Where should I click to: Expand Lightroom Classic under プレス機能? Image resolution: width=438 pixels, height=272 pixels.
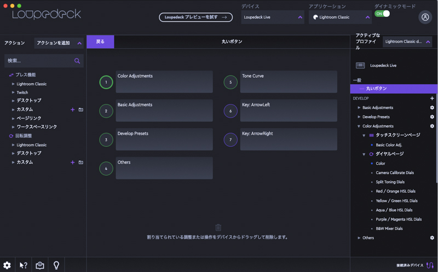tap(13, 84)
